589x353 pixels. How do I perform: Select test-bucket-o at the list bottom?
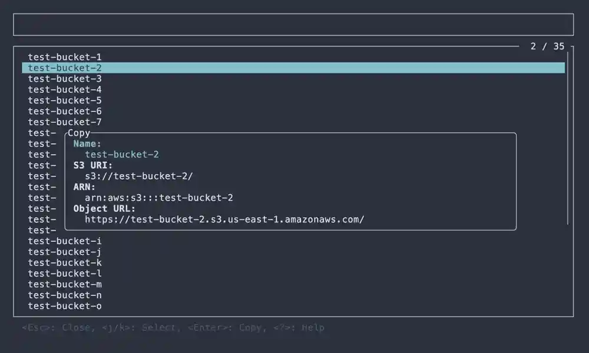(x=65, y=306)
